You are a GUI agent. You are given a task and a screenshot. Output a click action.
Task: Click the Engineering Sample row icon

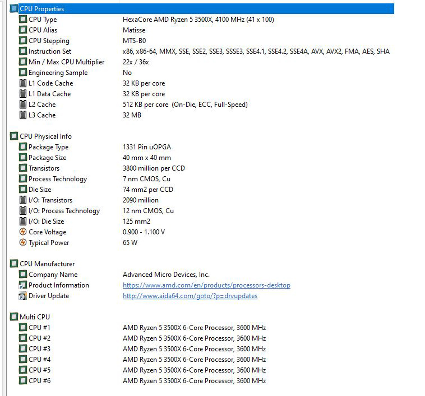pyautogui.click(x=23, y=72)
